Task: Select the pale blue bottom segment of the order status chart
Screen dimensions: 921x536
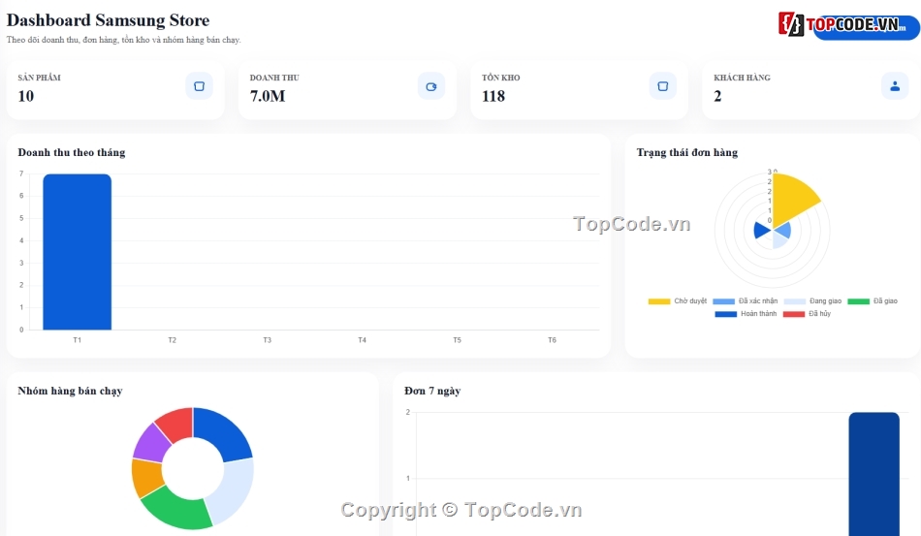Action: pos(779,239)
